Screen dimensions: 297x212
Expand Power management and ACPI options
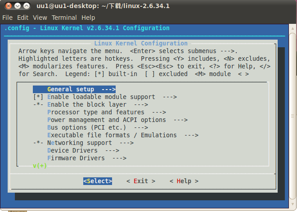(x=117, y=120)
